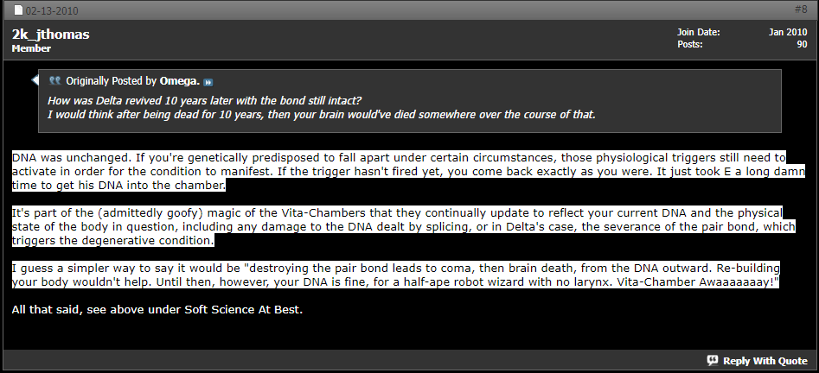Click the paragraph starting It's part of the
The image size is (819, 373).
coord(403,226)
